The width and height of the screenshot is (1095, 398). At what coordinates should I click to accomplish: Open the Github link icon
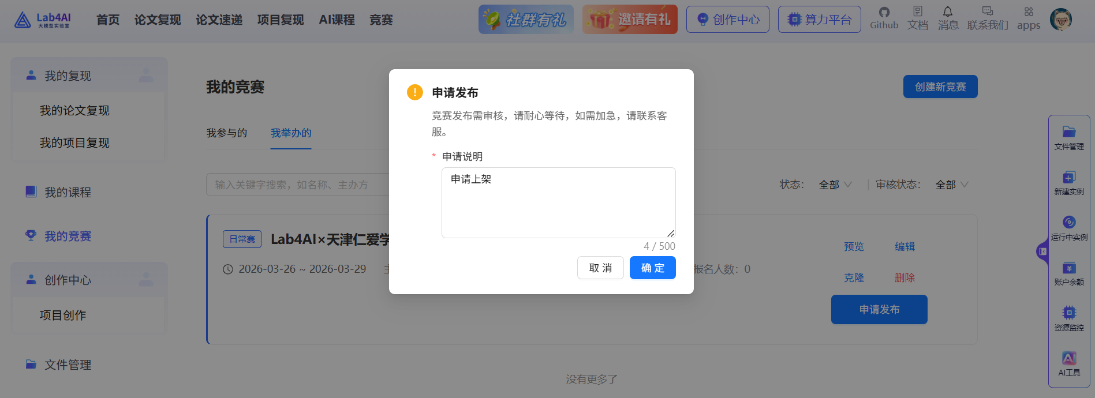pyautogui.click(x=884, y=12)
